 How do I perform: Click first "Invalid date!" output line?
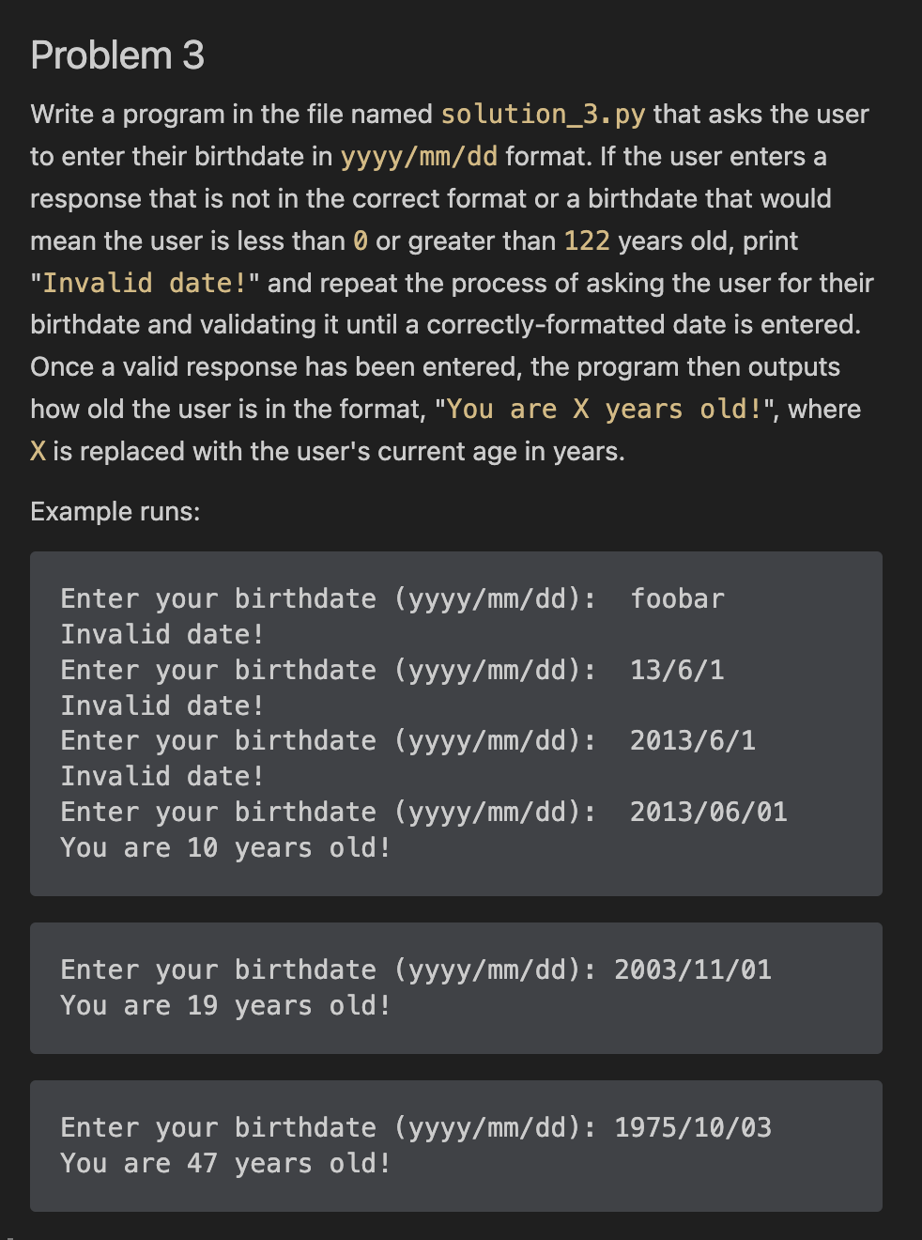pos(162,634)
